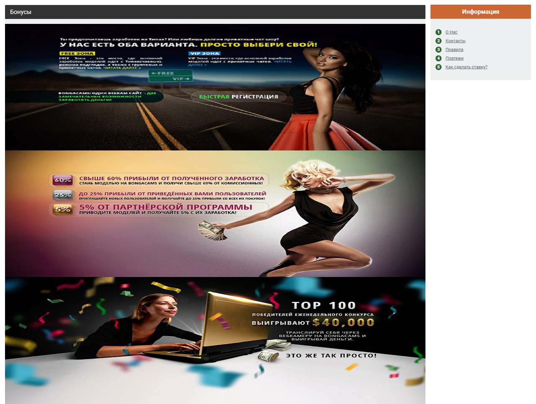This screenshot has height=404, width=536.
Task: Open Как сделать ставку? link
Action: pos(466,67)
